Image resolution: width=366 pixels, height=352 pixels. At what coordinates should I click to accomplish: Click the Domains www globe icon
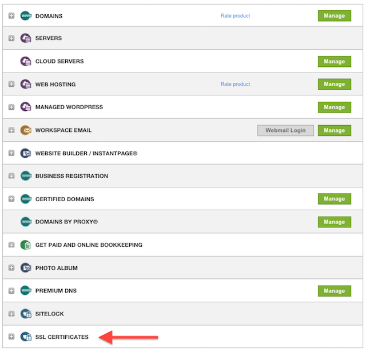point(26,15)
